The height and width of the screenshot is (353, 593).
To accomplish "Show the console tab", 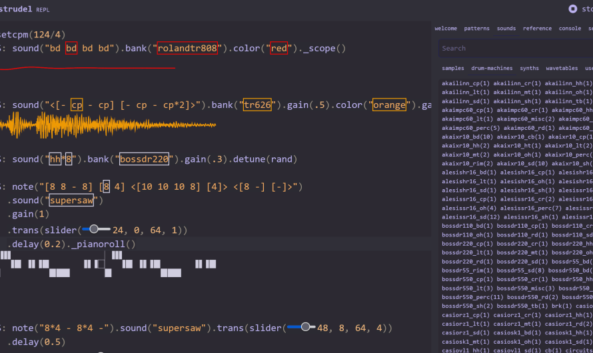I will coord(570,29).
